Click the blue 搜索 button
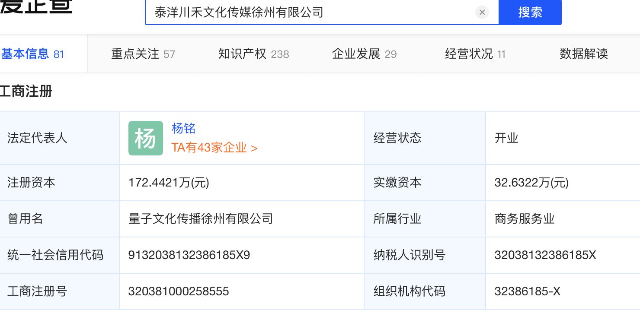Screen dimensions: 640x310 pyautogui.click(x=530, y=12)
